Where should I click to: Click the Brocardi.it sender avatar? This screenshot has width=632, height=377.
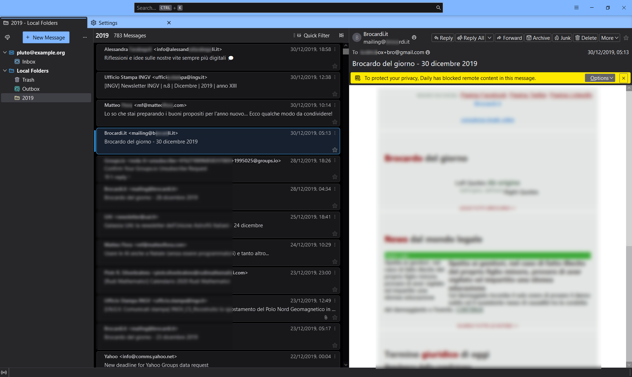click(x=357, y=38)
